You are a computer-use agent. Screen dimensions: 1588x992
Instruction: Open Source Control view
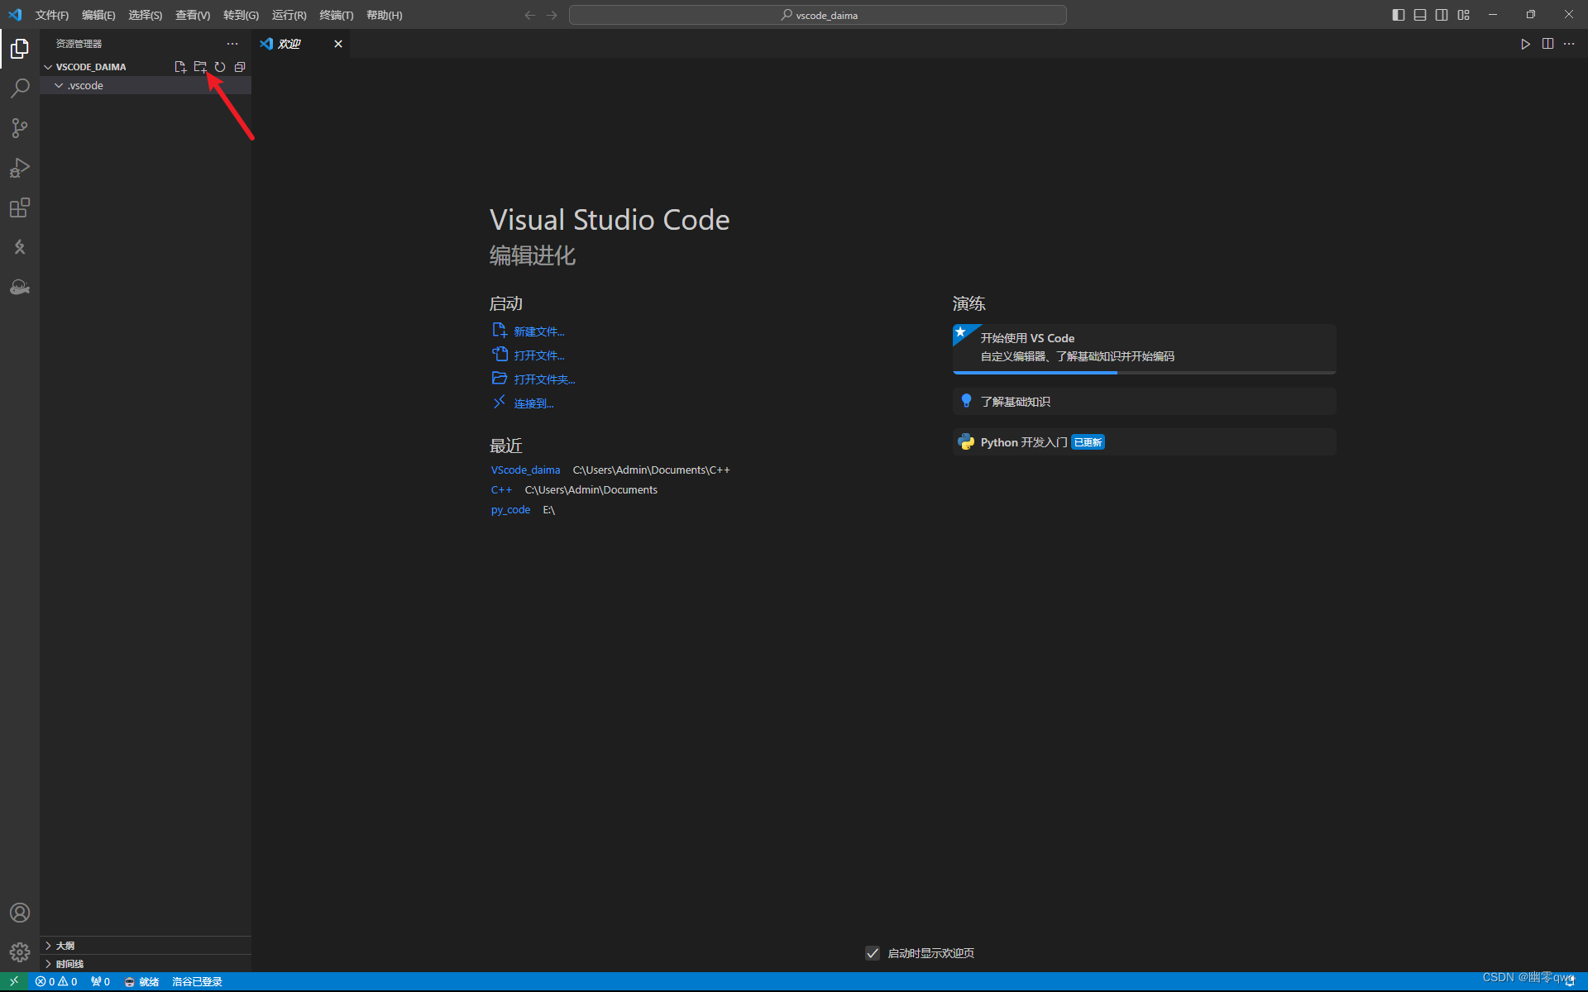click(x=20, y=128)
